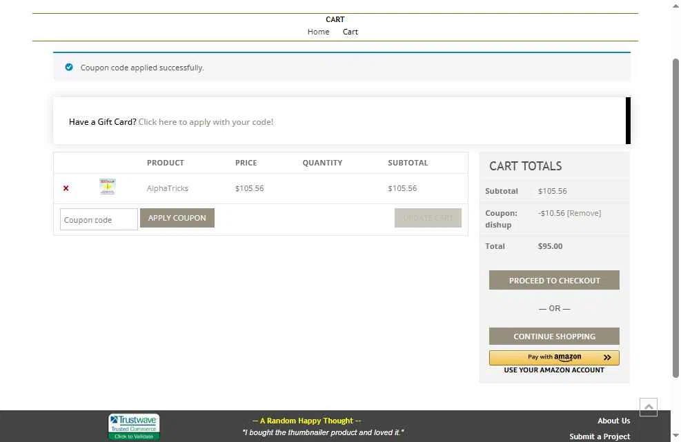The width and height of the screenshot is (681, 442).
Task: Click the Subtotal column header in product table
Action: tap(408, 163)
